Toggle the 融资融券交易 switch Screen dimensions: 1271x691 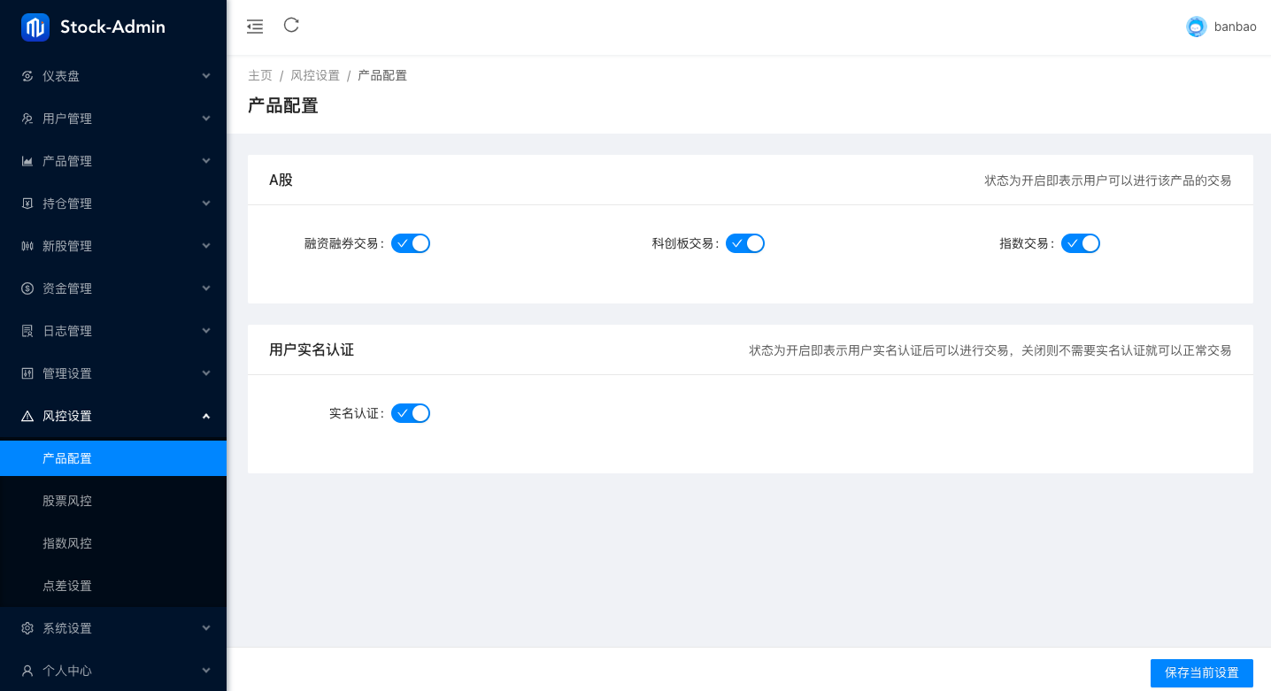coord(411,243)
